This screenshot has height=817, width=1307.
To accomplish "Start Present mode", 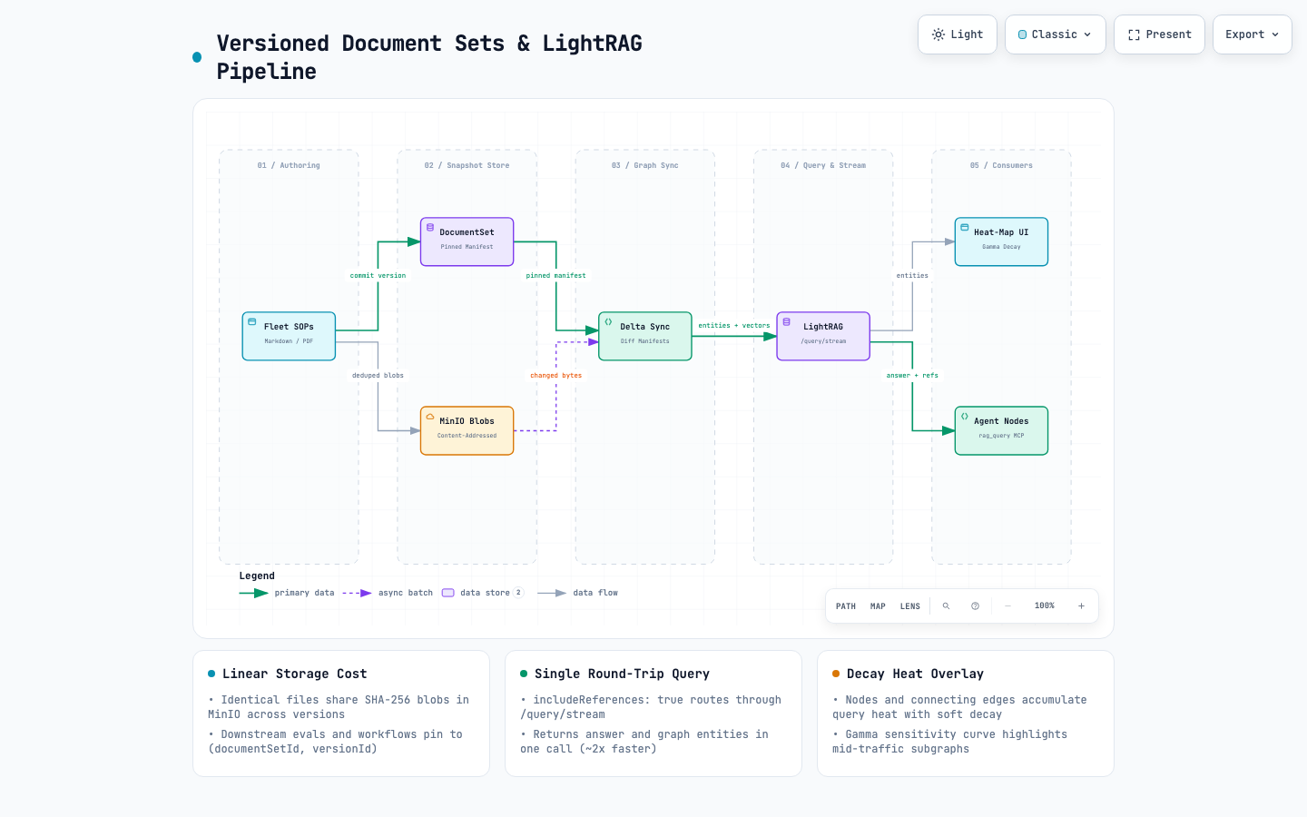I will click(1159, 34).
